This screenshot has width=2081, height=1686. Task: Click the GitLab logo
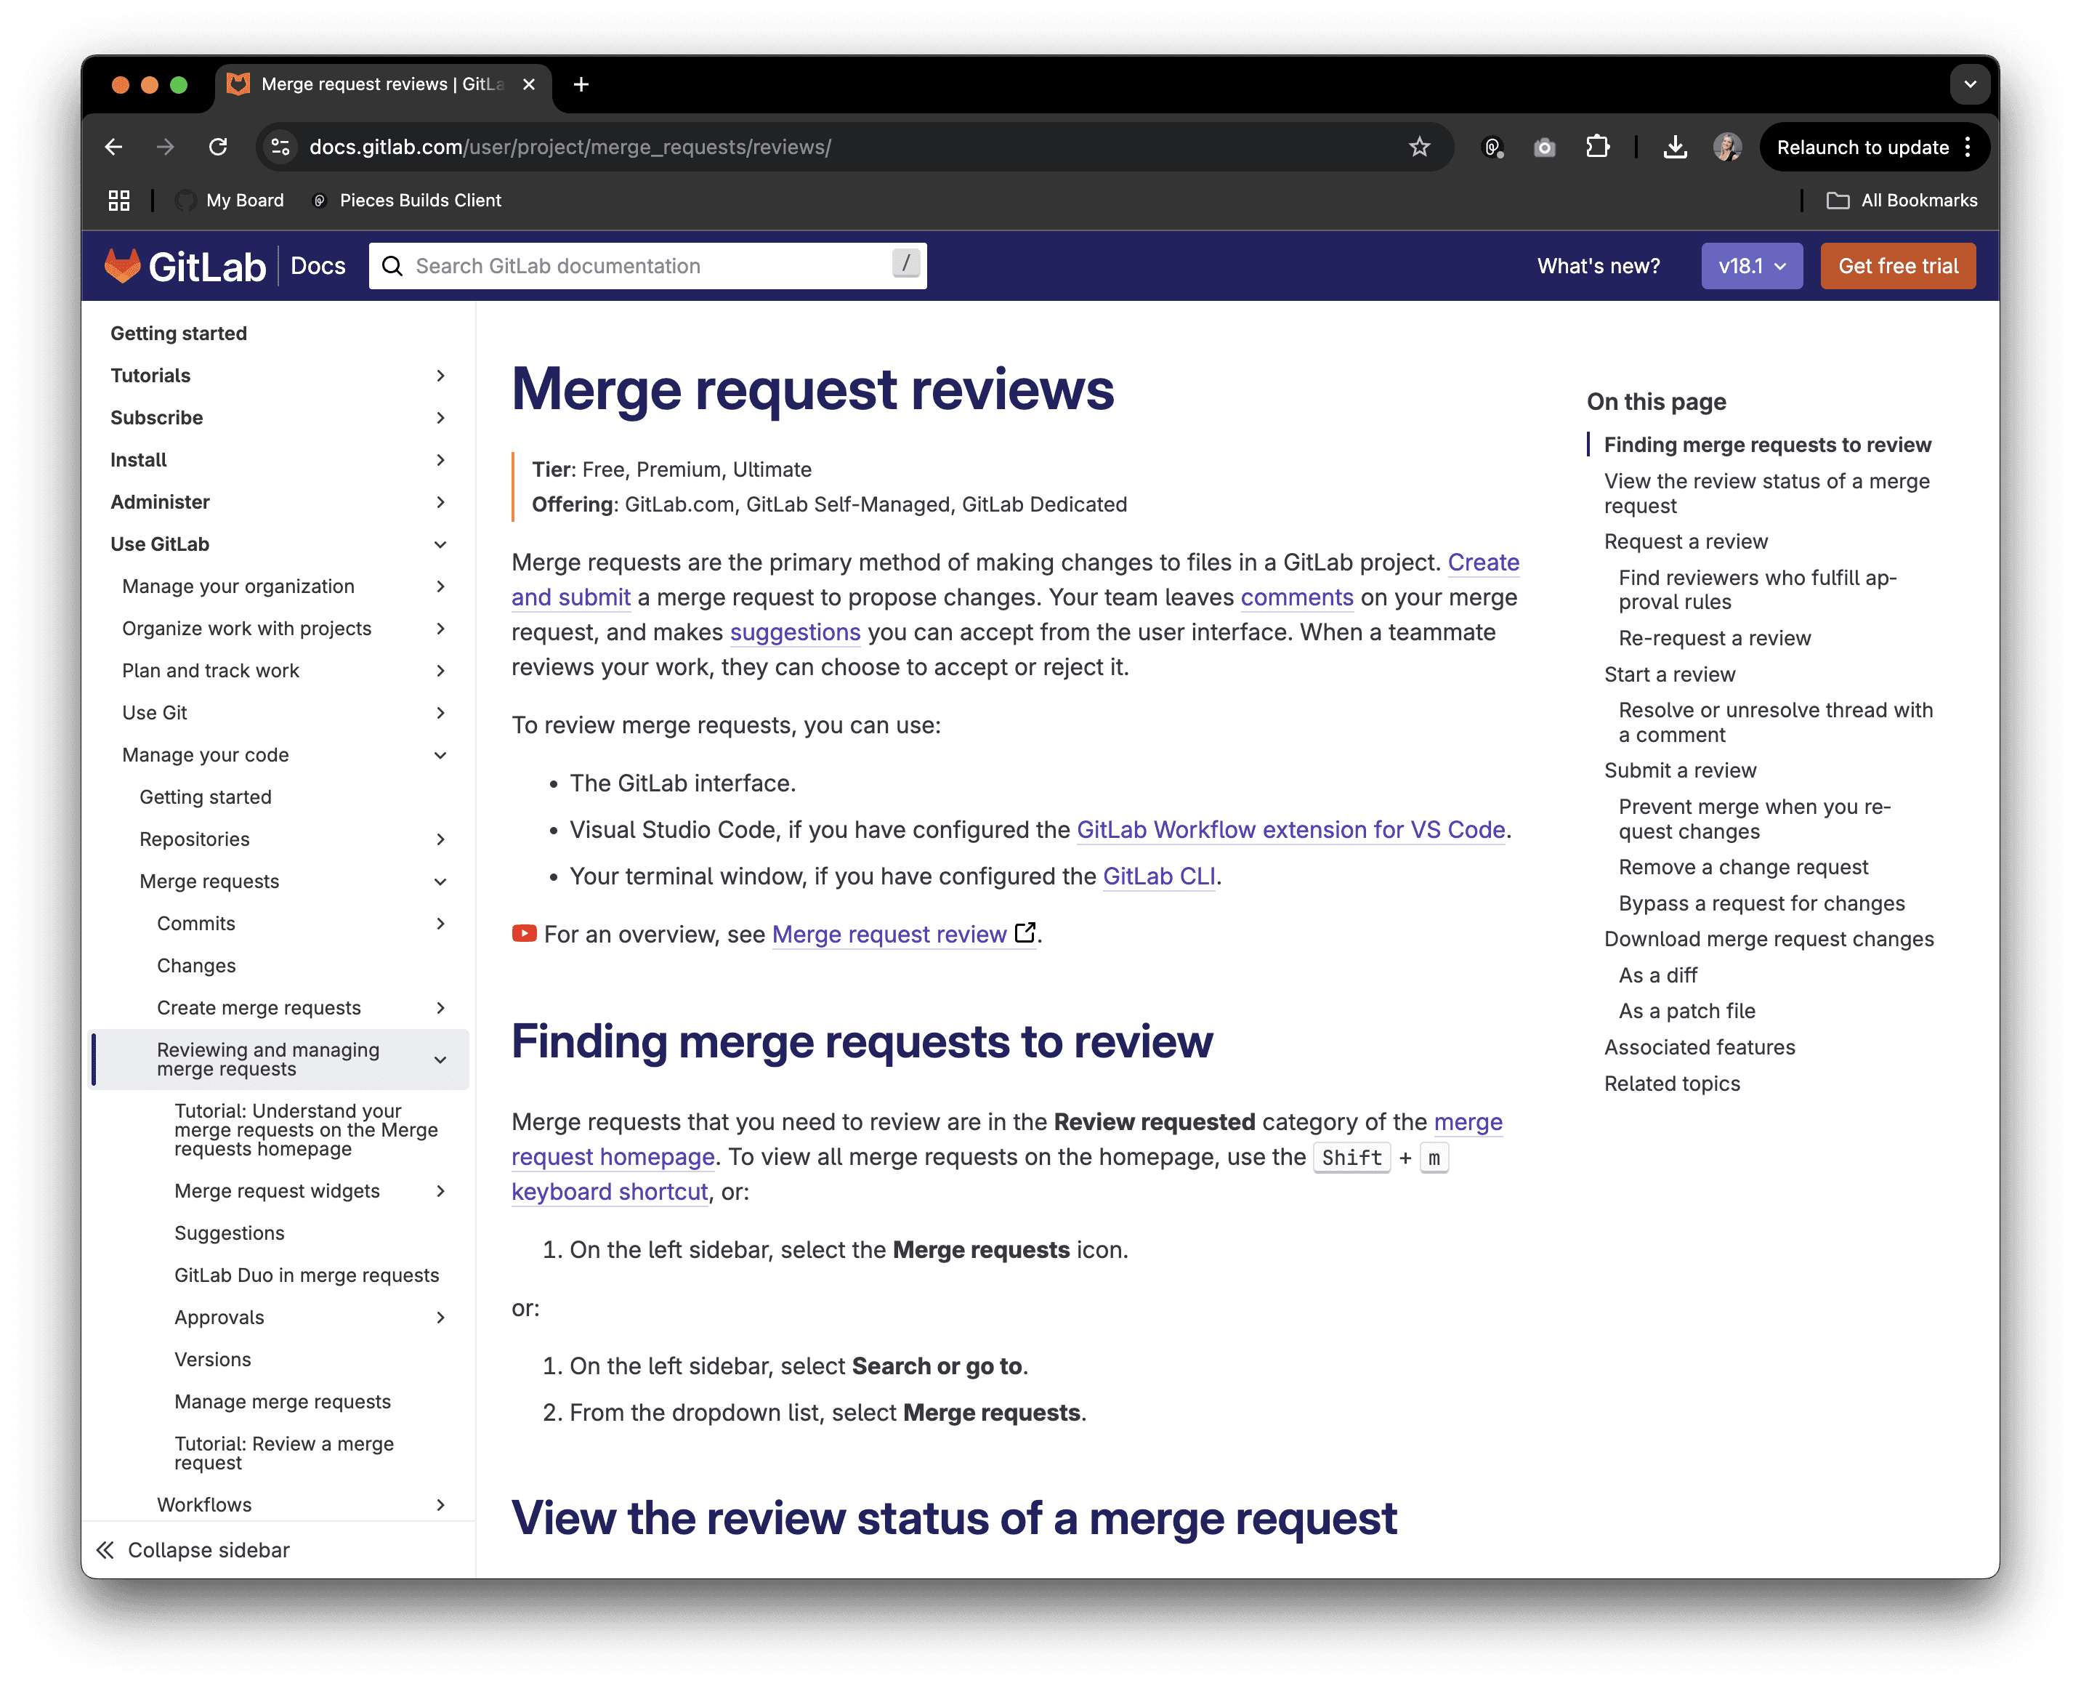coord(185,265)
